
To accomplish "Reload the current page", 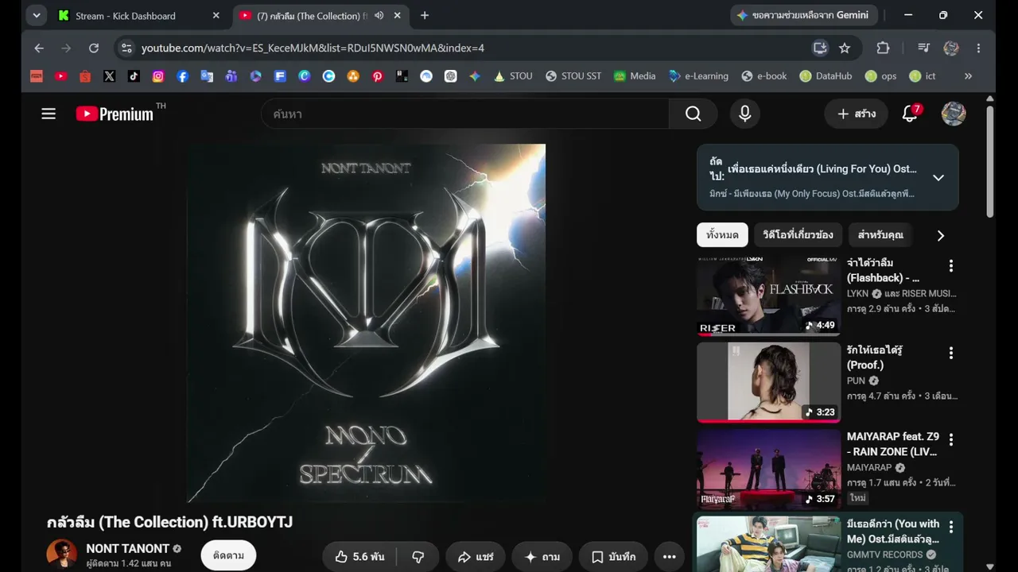I will (94, 48).
